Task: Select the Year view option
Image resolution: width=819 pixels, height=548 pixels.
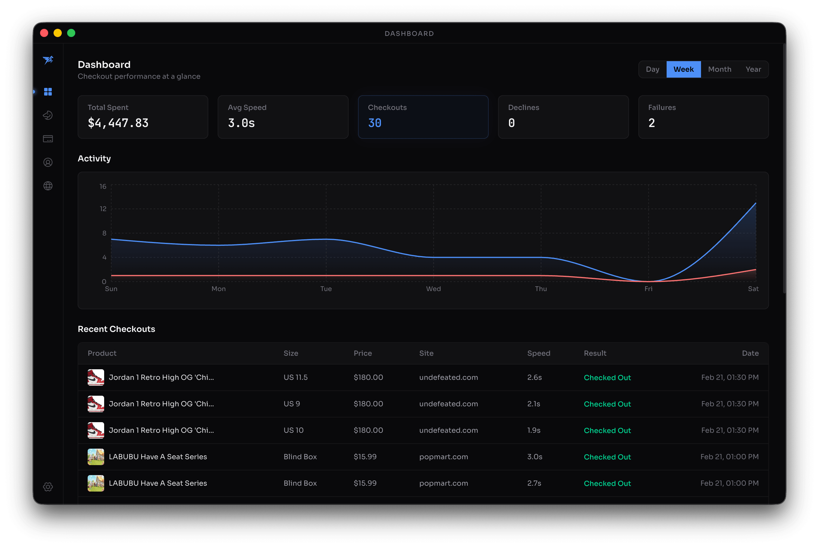Action: 753,69
